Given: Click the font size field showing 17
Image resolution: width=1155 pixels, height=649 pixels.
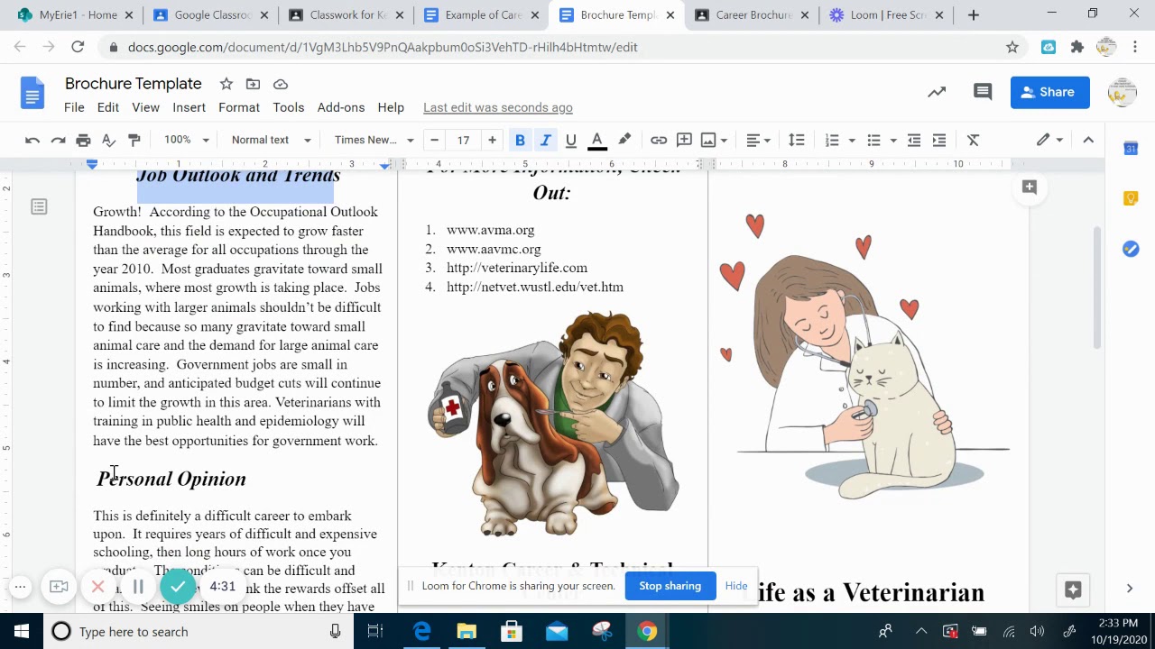Looking at the screenshot, I should point(463,140).
